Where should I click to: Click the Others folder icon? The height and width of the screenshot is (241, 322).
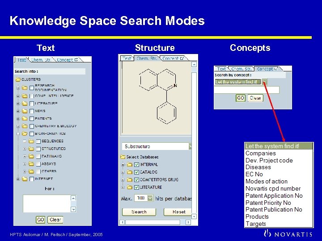(31, 171)
